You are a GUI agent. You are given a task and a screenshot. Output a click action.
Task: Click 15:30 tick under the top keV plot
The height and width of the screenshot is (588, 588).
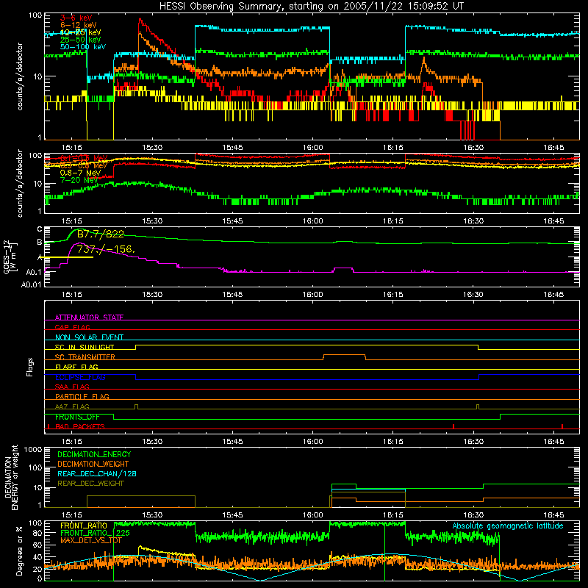coord(152,148)
